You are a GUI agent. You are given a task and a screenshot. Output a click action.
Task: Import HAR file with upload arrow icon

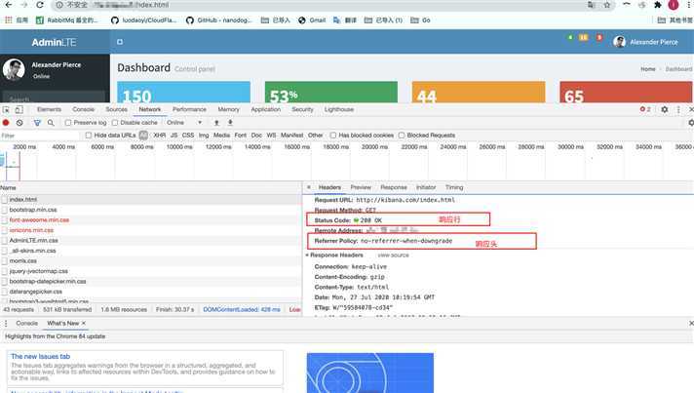(x=216, y=123)
